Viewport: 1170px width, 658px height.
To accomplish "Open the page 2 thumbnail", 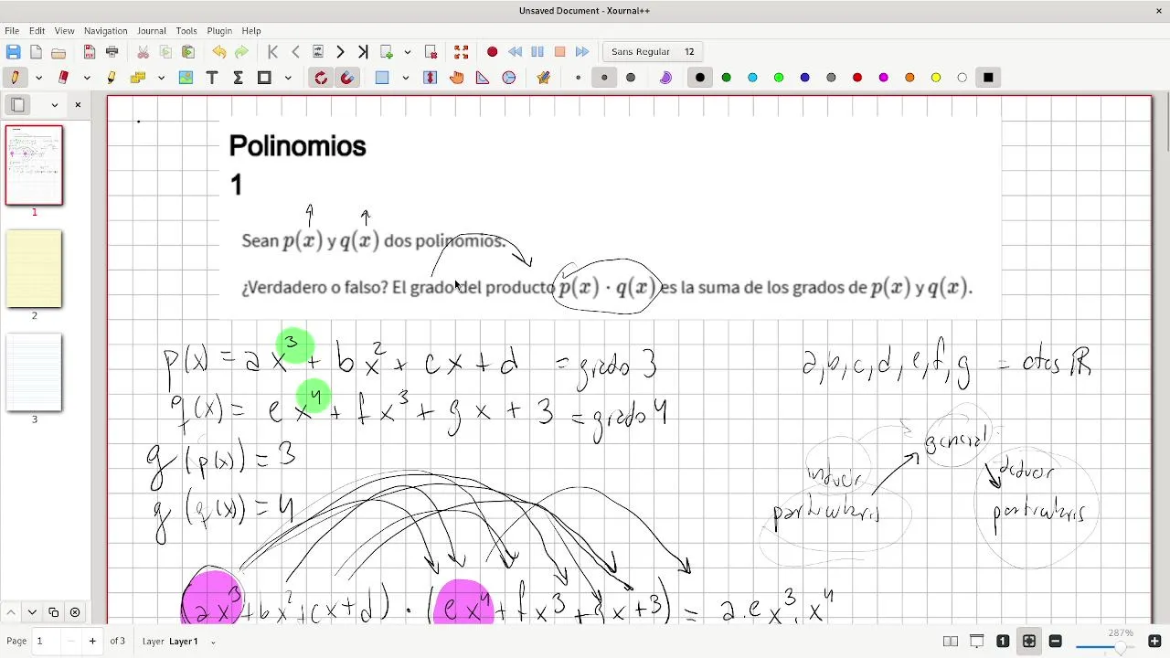I will pos(35,269).
